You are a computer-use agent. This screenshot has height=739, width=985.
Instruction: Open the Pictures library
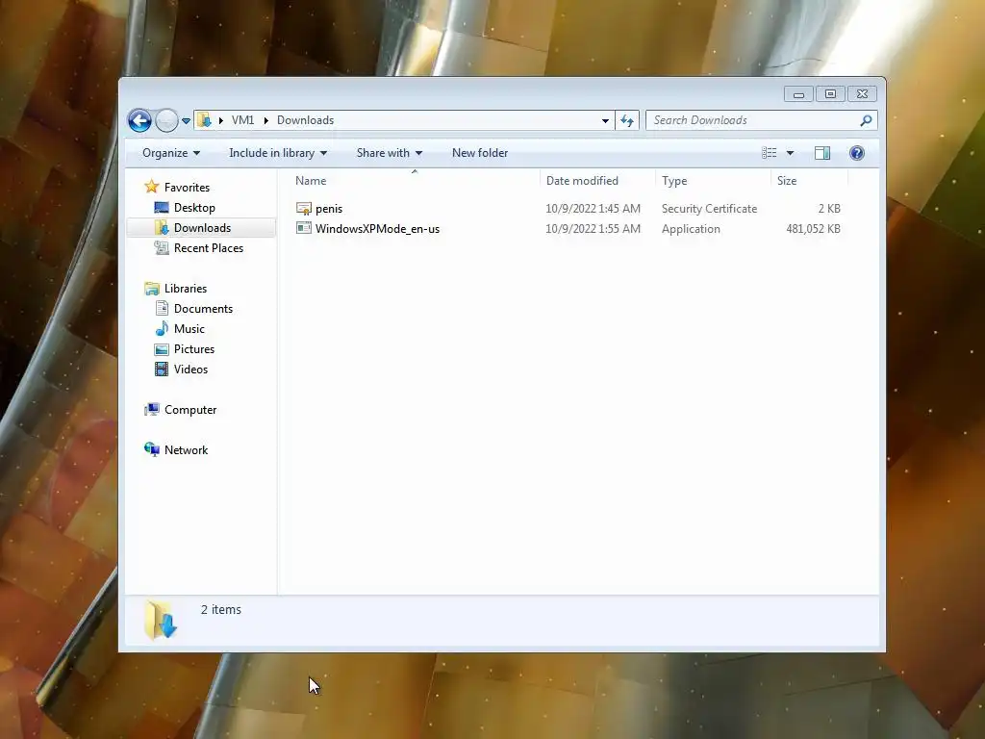[x=194, y=348]
